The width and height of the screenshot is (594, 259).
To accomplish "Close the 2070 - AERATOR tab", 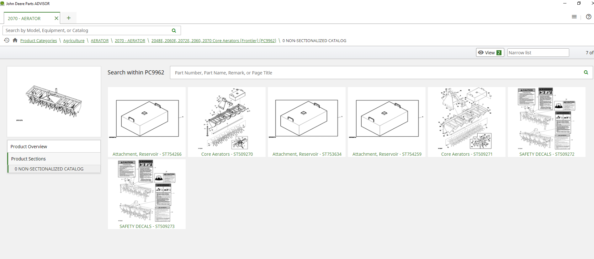I will click(x=56, y=18).
